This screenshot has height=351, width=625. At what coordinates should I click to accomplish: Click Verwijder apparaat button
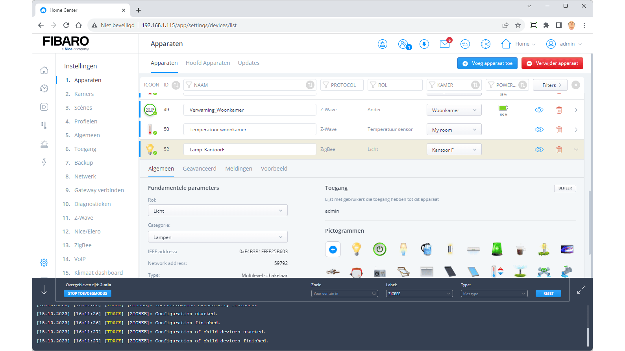point(552,63)
